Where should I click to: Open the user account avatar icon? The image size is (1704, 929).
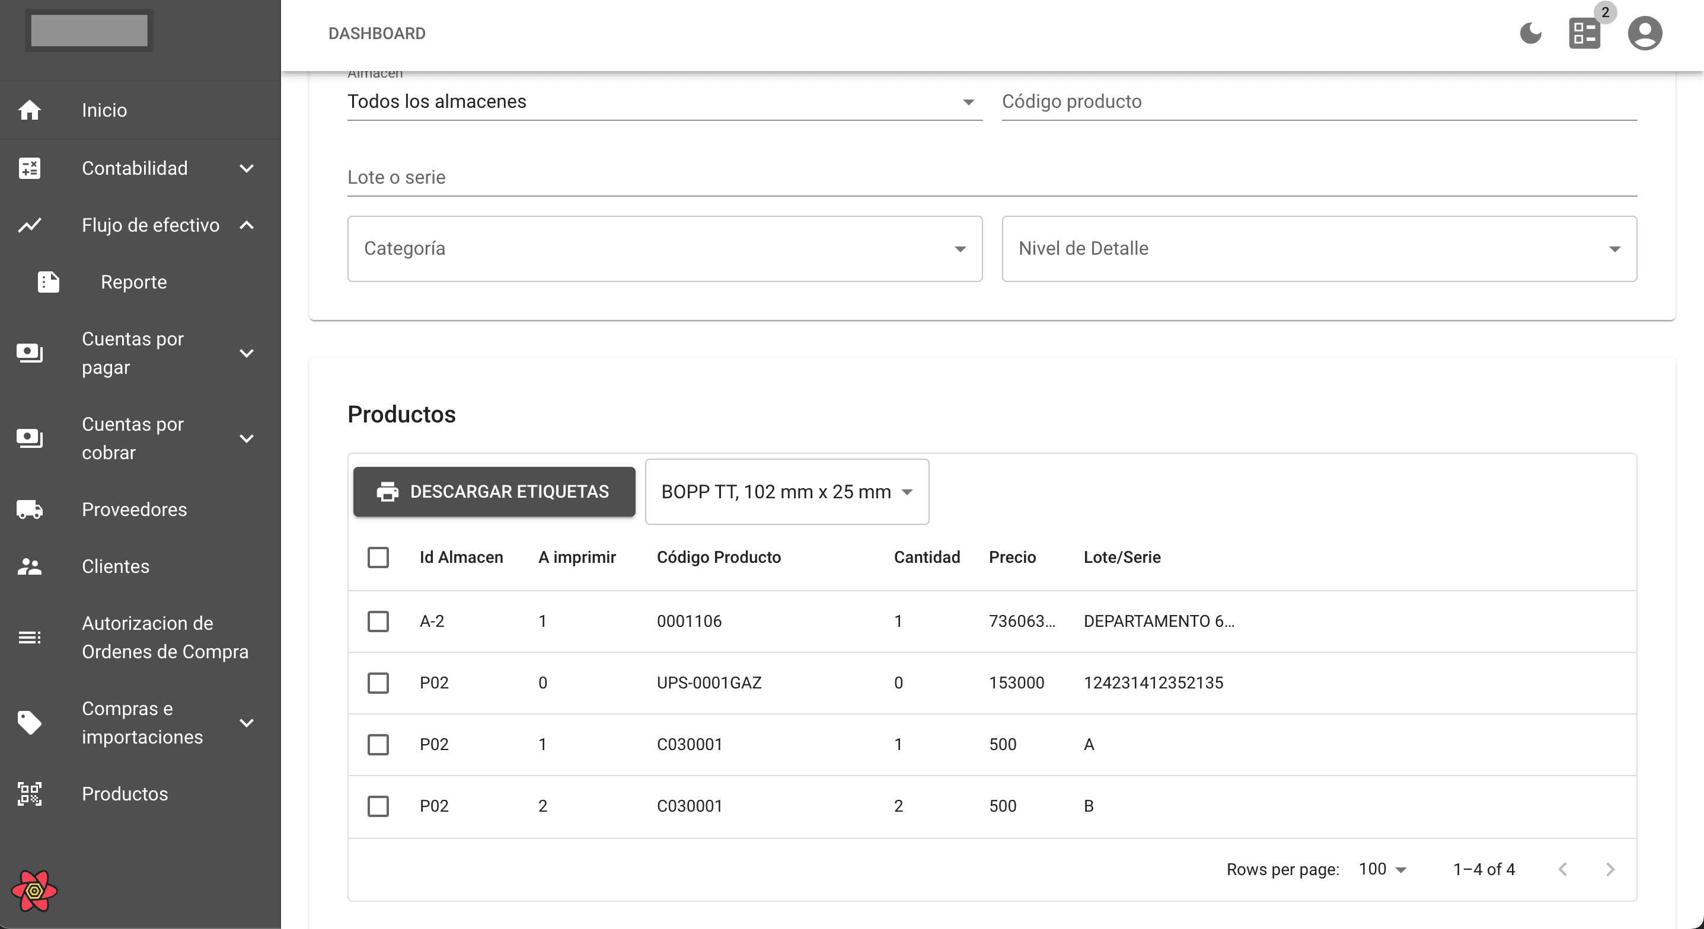tap(1645, 33)
